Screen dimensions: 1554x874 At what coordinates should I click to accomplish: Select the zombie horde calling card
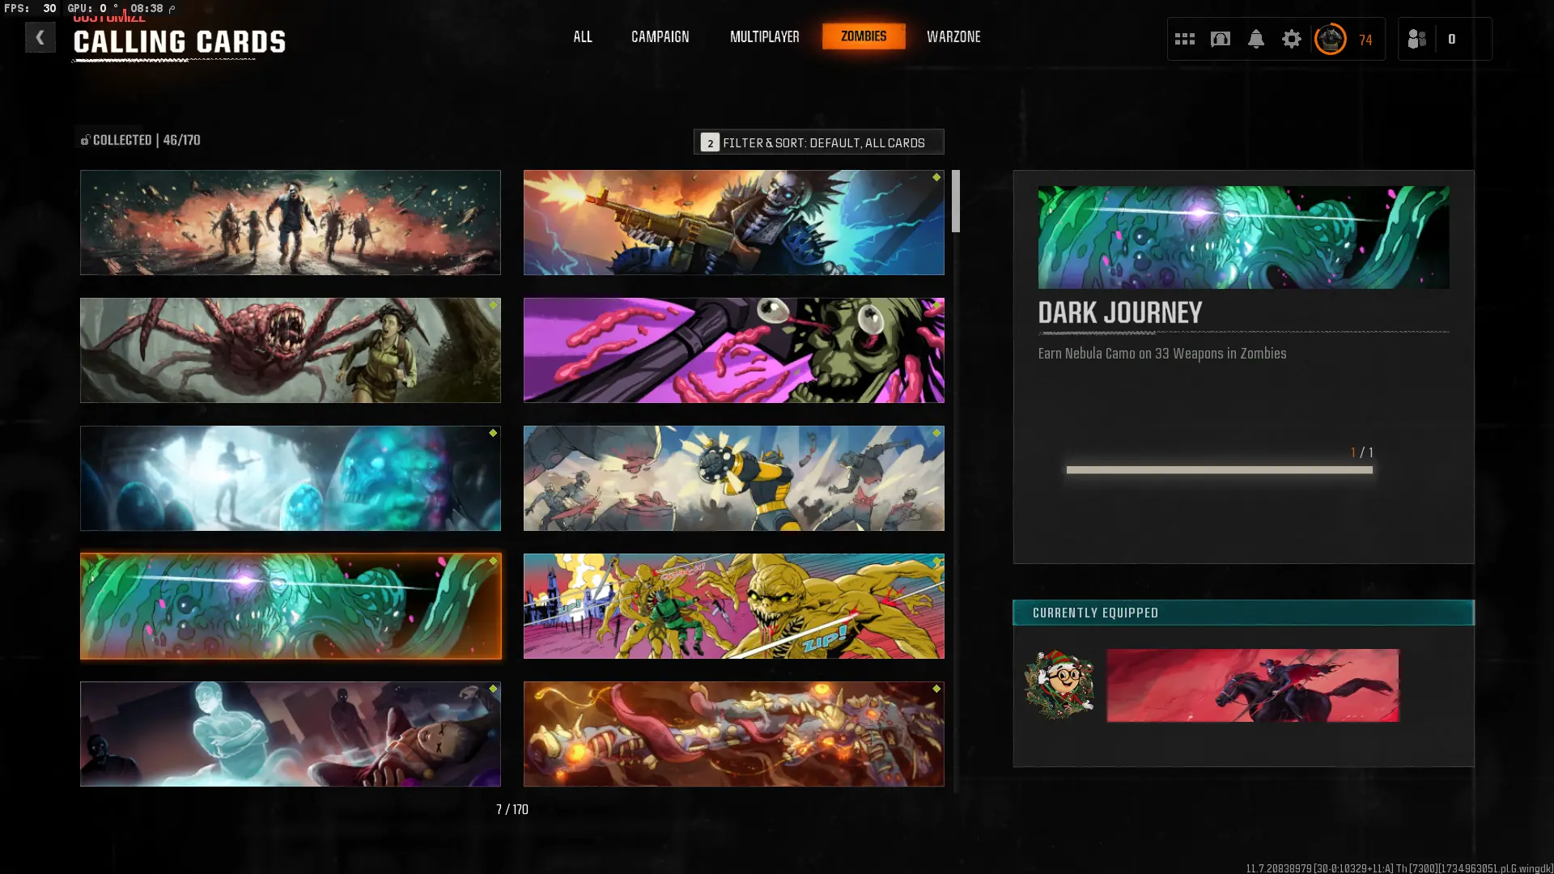290,222
